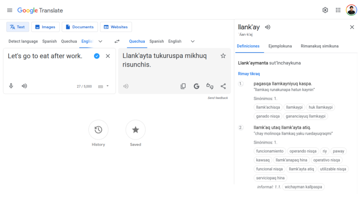Copy the Quechua translation
361x203 pixels.
(x=183, y=86)
